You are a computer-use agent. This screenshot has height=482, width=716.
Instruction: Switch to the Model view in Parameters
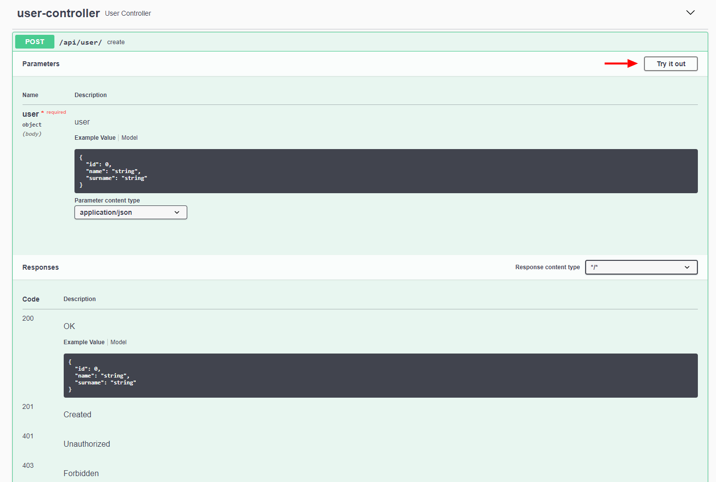(129, 137)
